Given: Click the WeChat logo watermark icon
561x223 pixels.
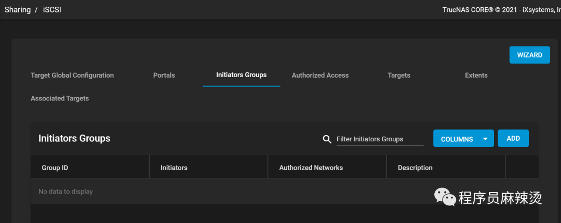Looking at the screenshot, I should [445, 197].
